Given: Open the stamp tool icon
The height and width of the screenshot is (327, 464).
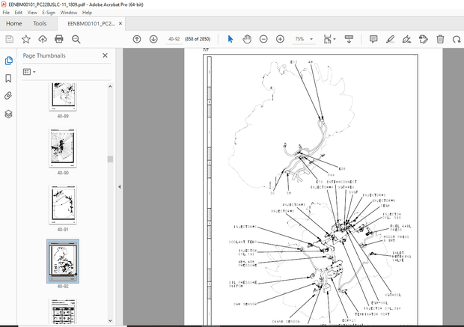Looking at the screenshot, I should point(424,39).
